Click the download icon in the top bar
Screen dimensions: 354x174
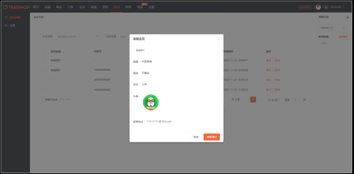(326, 7)
